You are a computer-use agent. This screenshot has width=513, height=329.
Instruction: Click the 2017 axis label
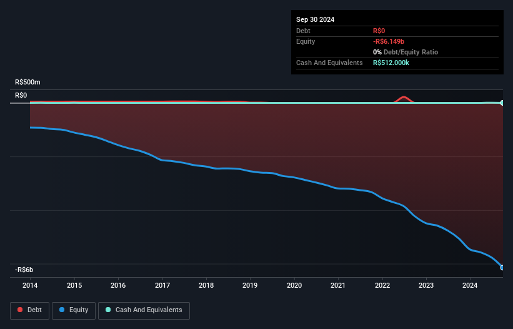(x=162, y=285)
